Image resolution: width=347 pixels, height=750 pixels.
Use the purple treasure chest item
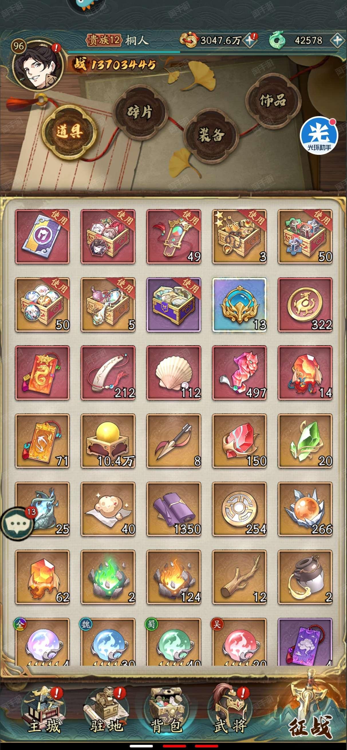[x=174, y=305]
